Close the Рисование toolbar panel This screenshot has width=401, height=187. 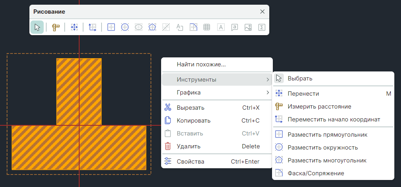tap(263, 12)
